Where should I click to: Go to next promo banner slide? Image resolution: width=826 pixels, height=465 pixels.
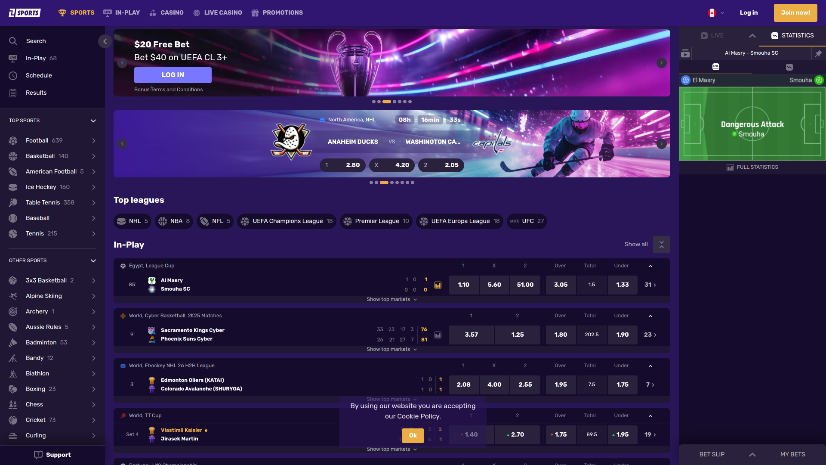(x=662, y=63)
